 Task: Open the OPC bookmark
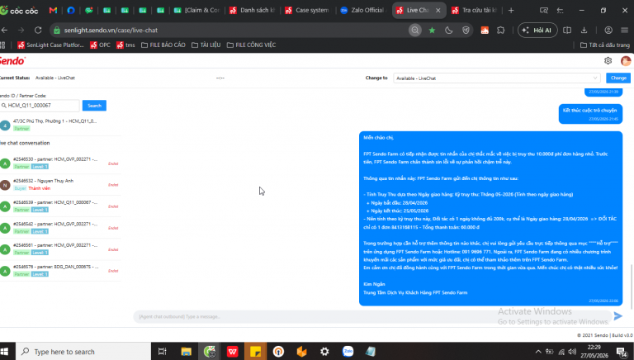(100, 45)
